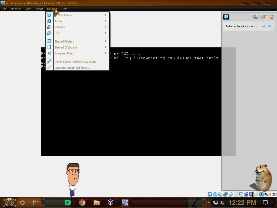
Task: Choose Shared Clipboard in Devices menu
Action: (78, 47)
